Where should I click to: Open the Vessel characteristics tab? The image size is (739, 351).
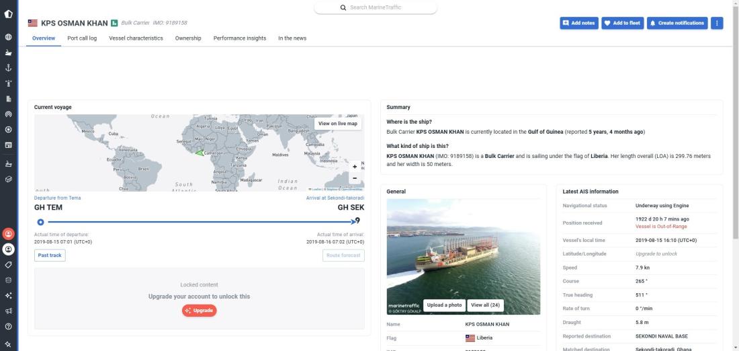point(136,38)
